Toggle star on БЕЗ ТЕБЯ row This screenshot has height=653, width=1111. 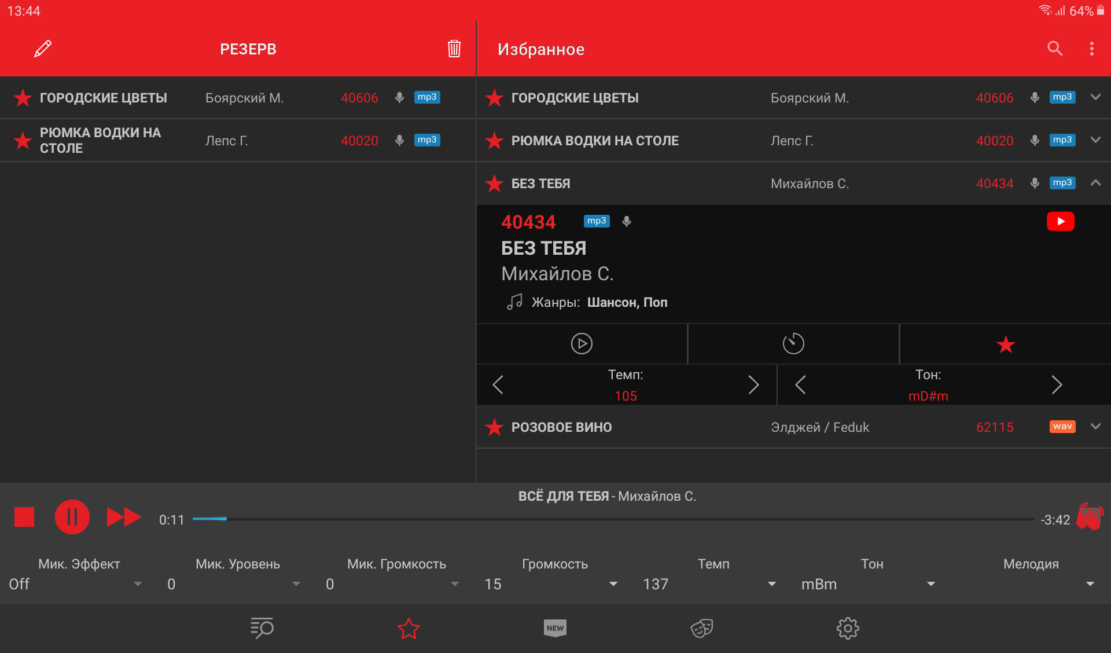[x=494, y=184]
